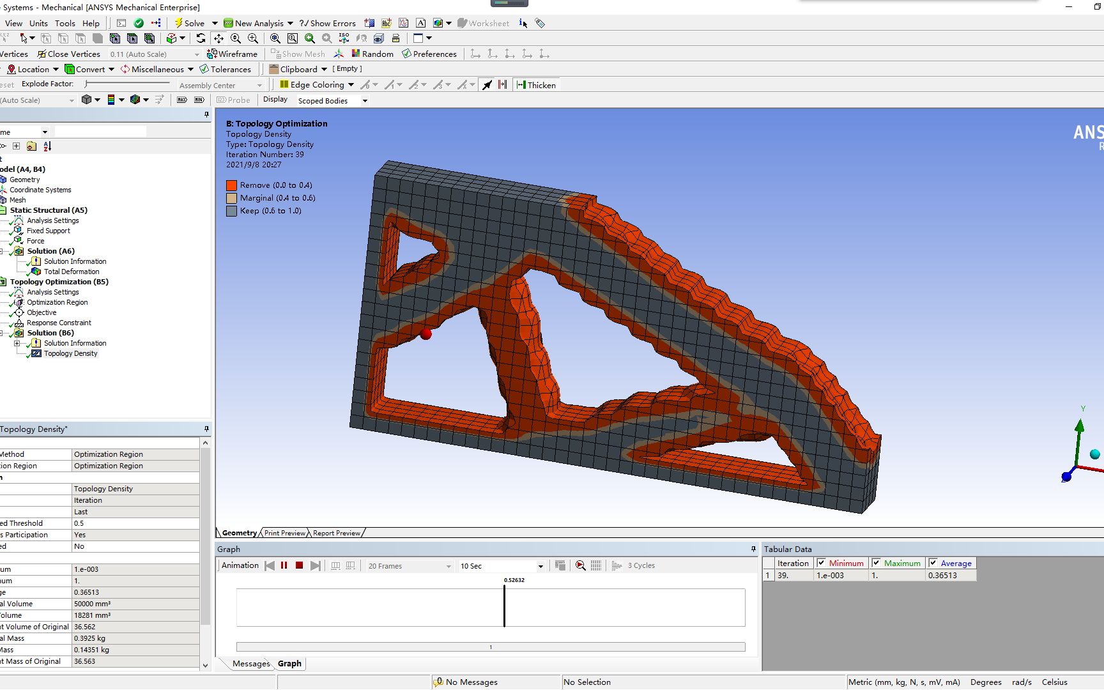This screenshot has height=690, width=1104.
Task: Click the outline search input field
Action: [x=100, y=132]
